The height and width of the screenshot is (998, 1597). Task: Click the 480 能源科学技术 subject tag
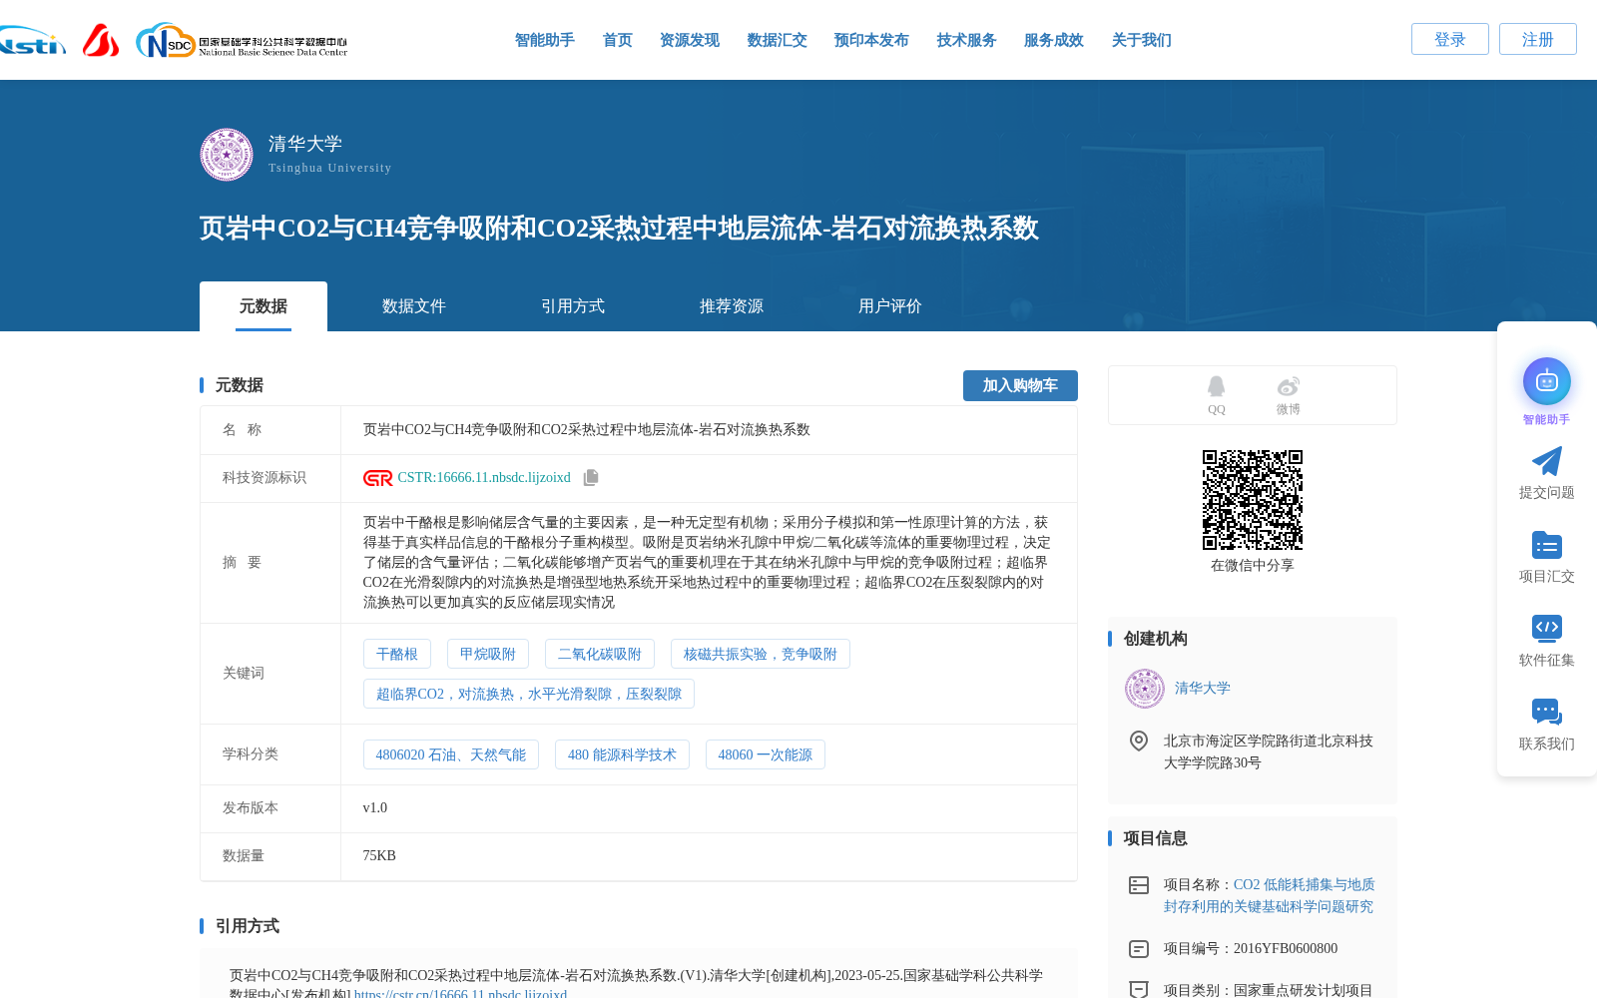[622, 754]
